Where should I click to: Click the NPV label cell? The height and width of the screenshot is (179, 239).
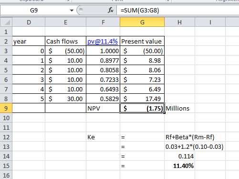point(103,108)
